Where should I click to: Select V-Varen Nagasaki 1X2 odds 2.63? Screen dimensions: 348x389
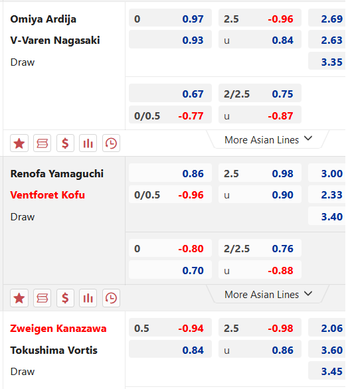(327, 40)
